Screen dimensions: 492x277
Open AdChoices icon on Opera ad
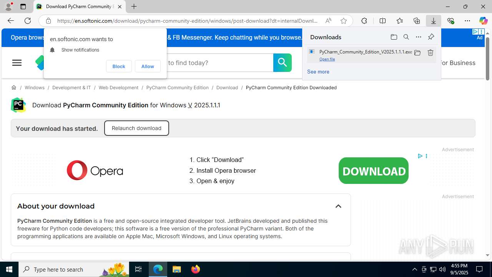[420, 156]
